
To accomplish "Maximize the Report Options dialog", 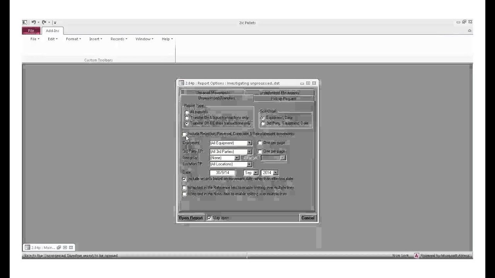I will click(x=308, y=83).
